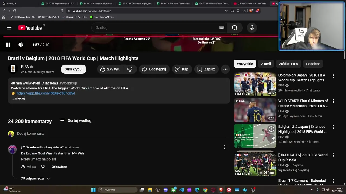Screen dimensions: 346x194
Task: Open the Paletools v26.0.24 bookmark
Action: click(49, 17)
